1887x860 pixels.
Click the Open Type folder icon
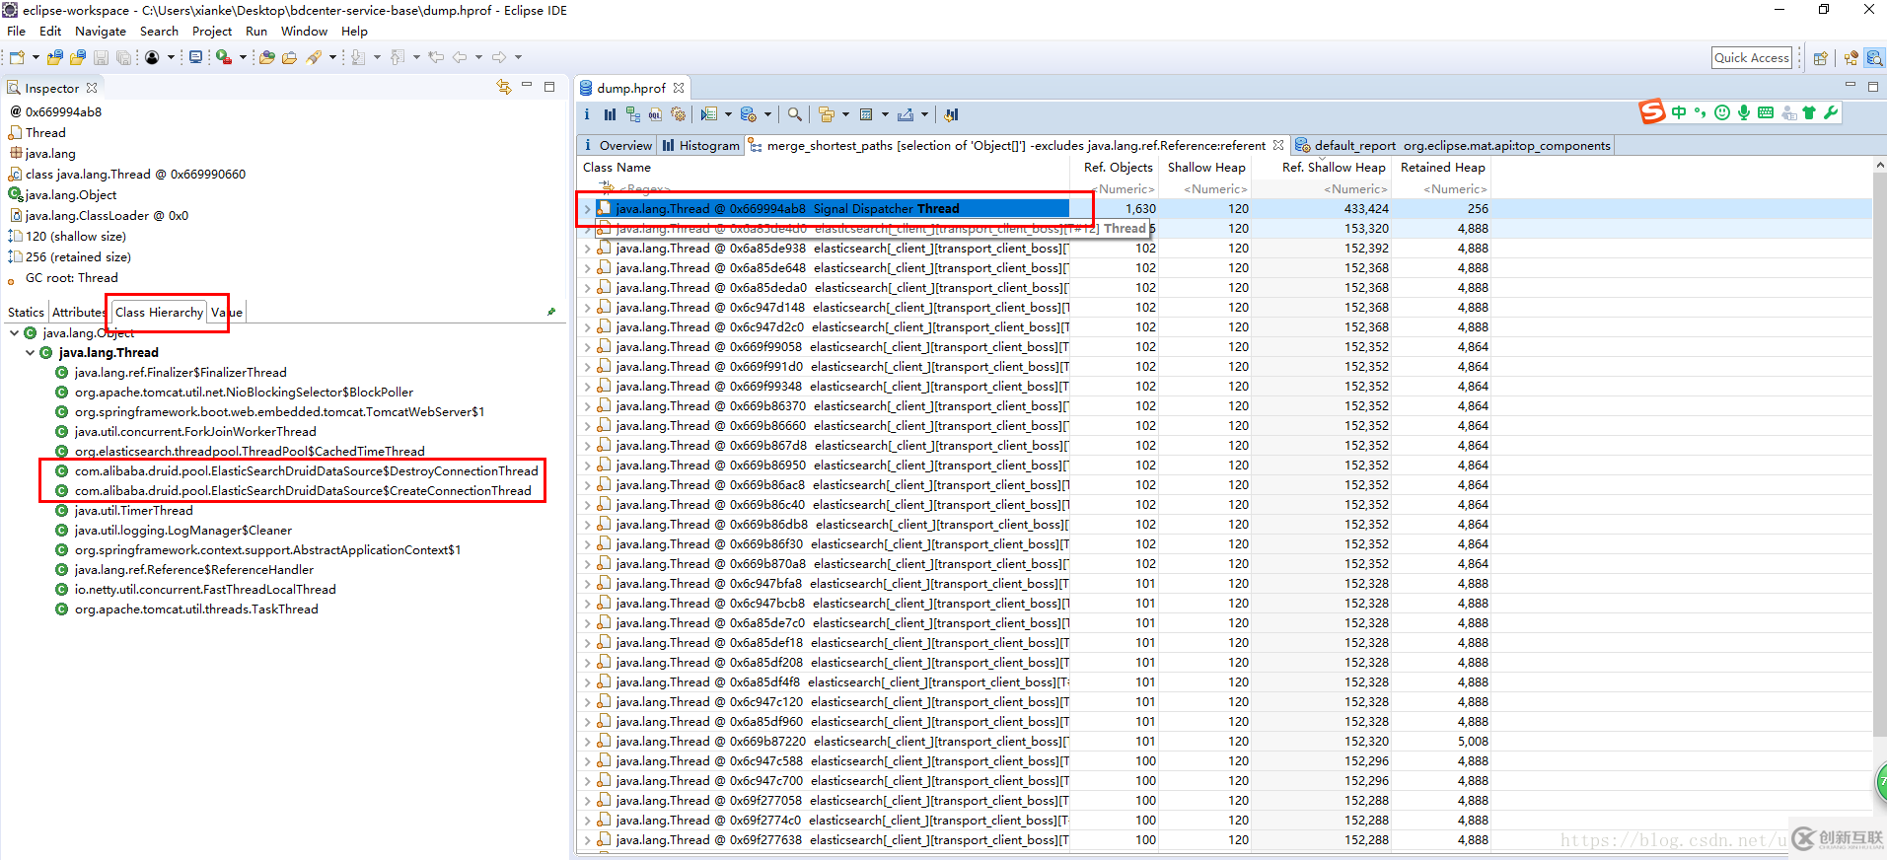coord(266,57)
